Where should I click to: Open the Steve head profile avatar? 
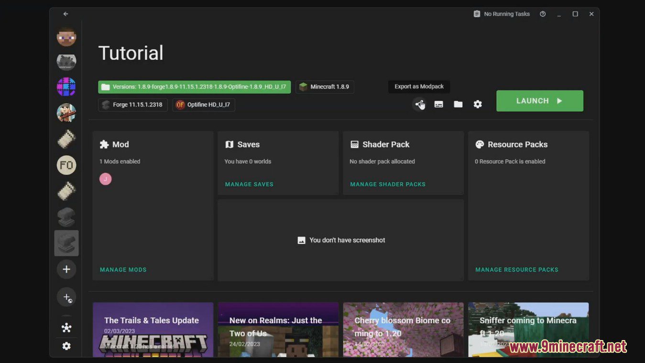[x=66, y=37]
